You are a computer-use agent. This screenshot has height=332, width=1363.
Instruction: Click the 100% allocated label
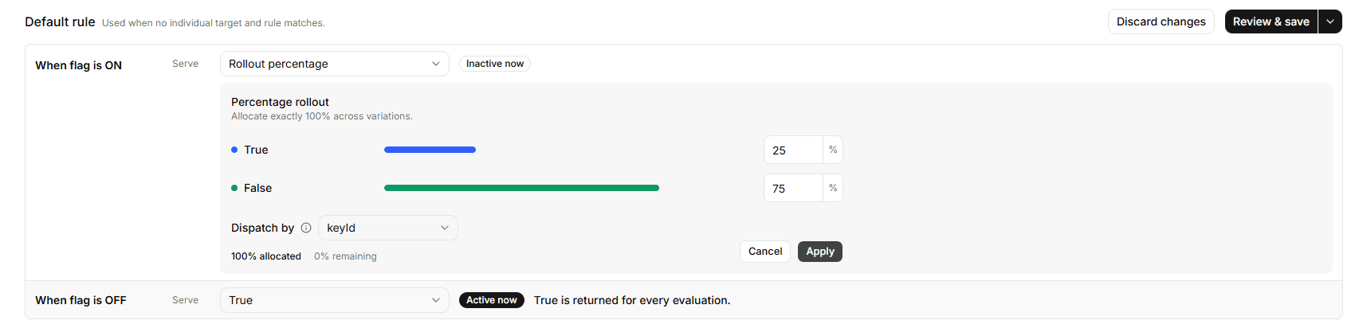pyautogui.click(x=266, y=256)
